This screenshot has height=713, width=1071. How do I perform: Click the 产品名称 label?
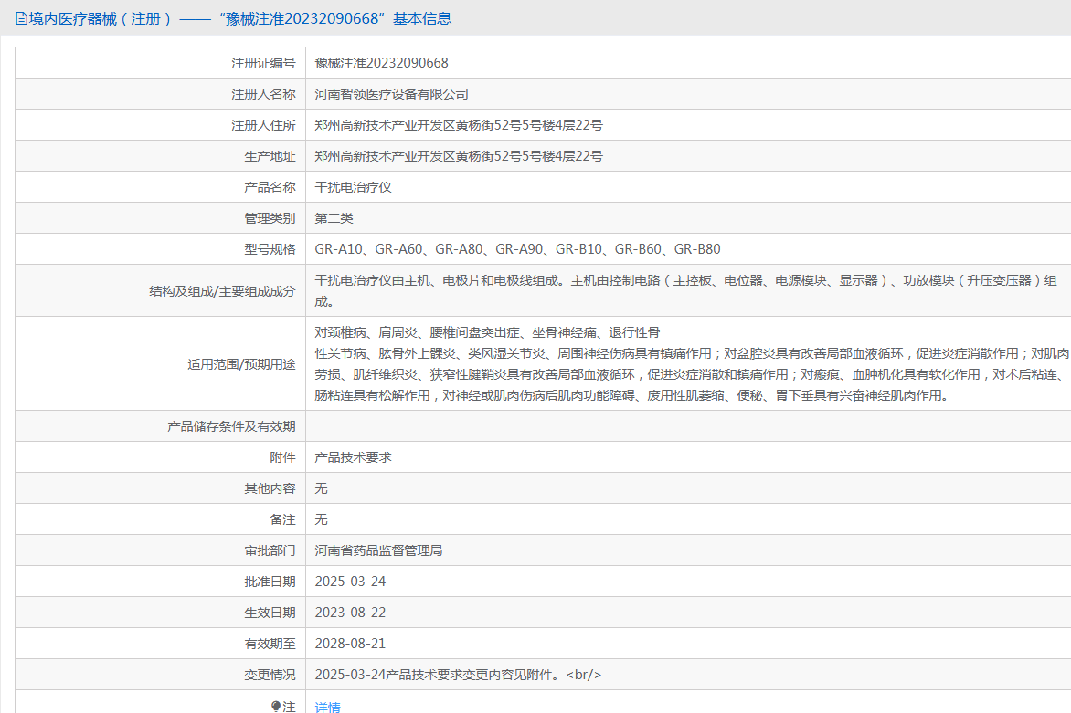point(270,187)
